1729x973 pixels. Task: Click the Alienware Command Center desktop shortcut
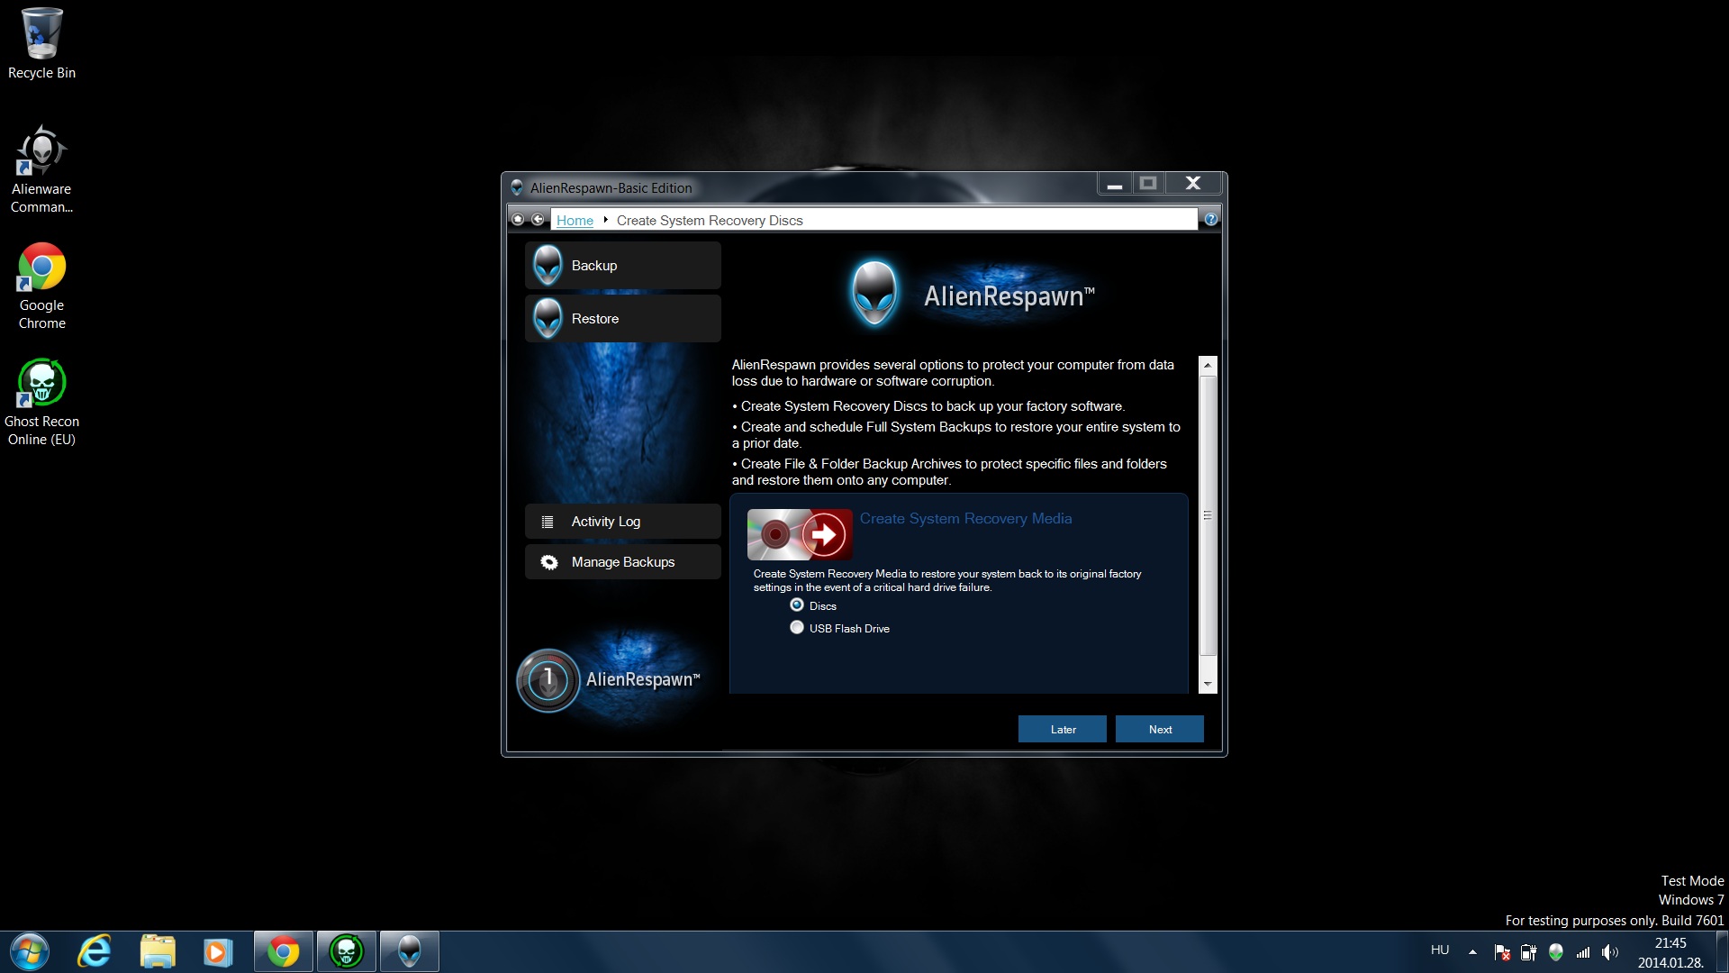[x=41, y=170]
